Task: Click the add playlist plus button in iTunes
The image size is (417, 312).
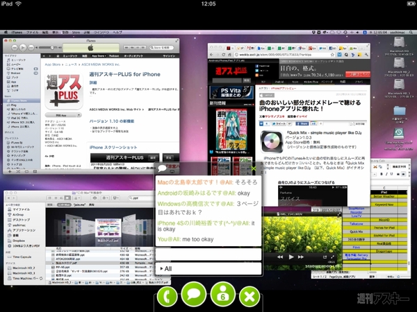Action: pos(10,172)
